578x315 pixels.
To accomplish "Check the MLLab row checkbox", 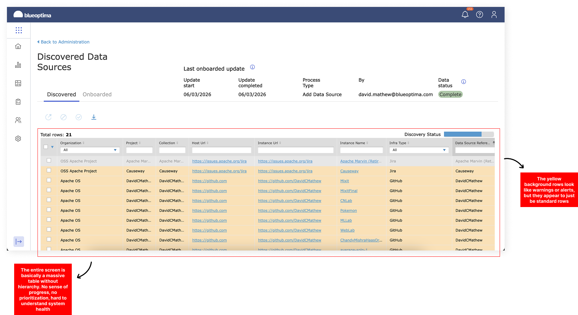I will coord(49,220).
